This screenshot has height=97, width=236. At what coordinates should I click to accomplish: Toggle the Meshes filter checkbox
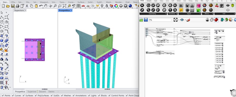pyautogui.click(x=62, y=95)
